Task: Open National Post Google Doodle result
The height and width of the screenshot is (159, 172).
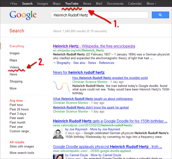Action: pyautogui.click(x=110, y=121)
